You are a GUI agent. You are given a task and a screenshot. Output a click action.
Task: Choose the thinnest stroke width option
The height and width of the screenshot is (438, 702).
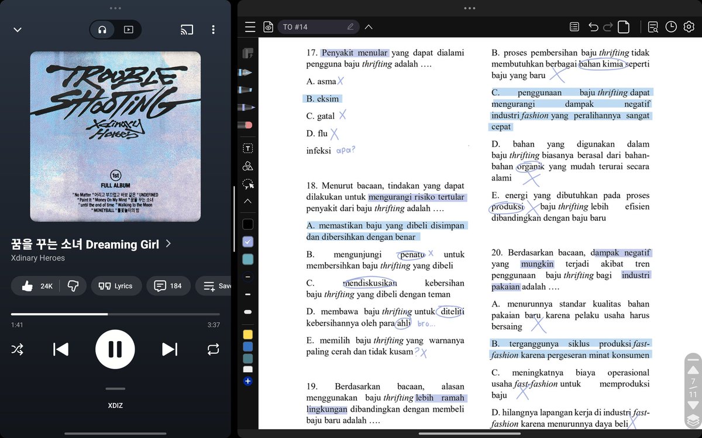coord(247,277)
